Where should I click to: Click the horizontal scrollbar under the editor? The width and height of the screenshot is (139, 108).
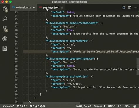tap(51, 103)
